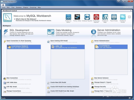134x100 pixels.
Task: Click the Manage Connections link
Action: point(14,91)
